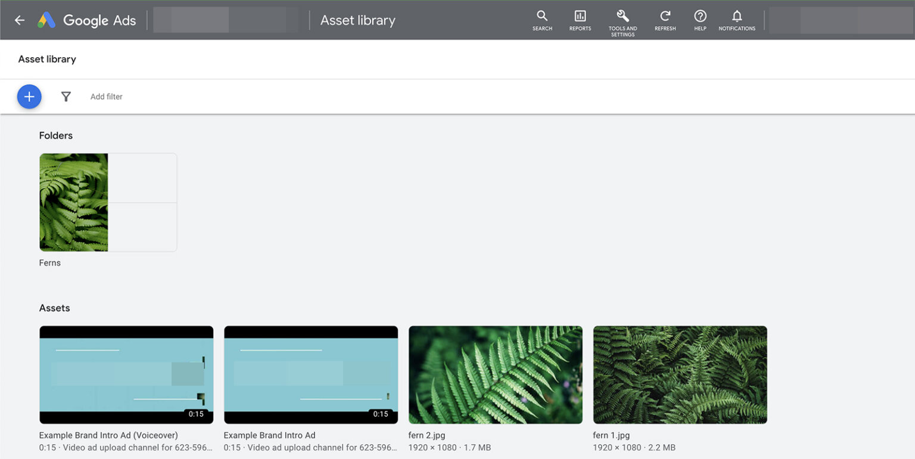Select the Asset library title in the top bar
Screen dimensions: 915x459
[357, 20]
